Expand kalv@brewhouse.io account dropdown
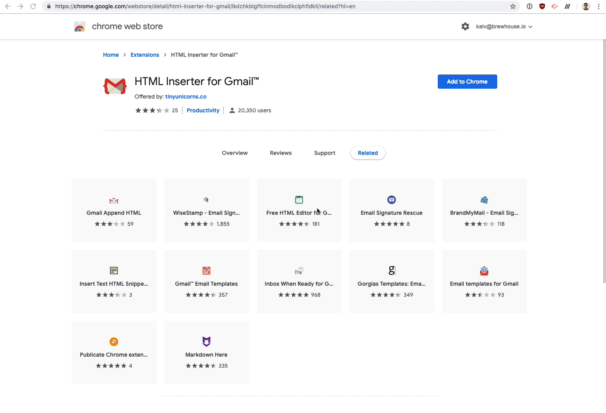This screenshot has width=606, height=413. pos(504,26)
